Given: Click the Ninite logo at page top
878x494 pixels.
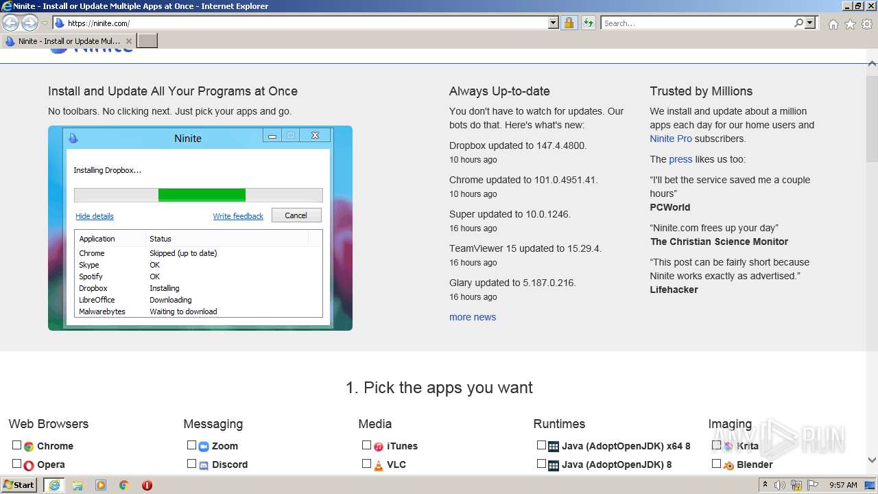Looking at the screenshot, I should (x=91, y=49).
